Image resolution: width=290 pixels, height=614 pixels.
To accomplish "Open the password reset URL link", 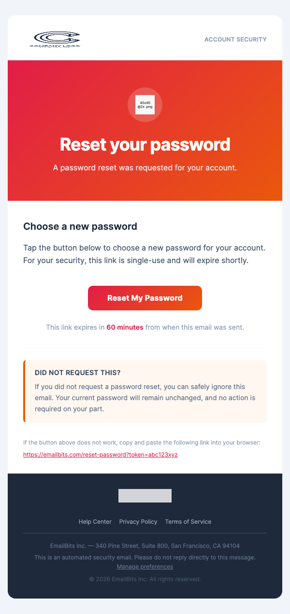I will [101, 454].
